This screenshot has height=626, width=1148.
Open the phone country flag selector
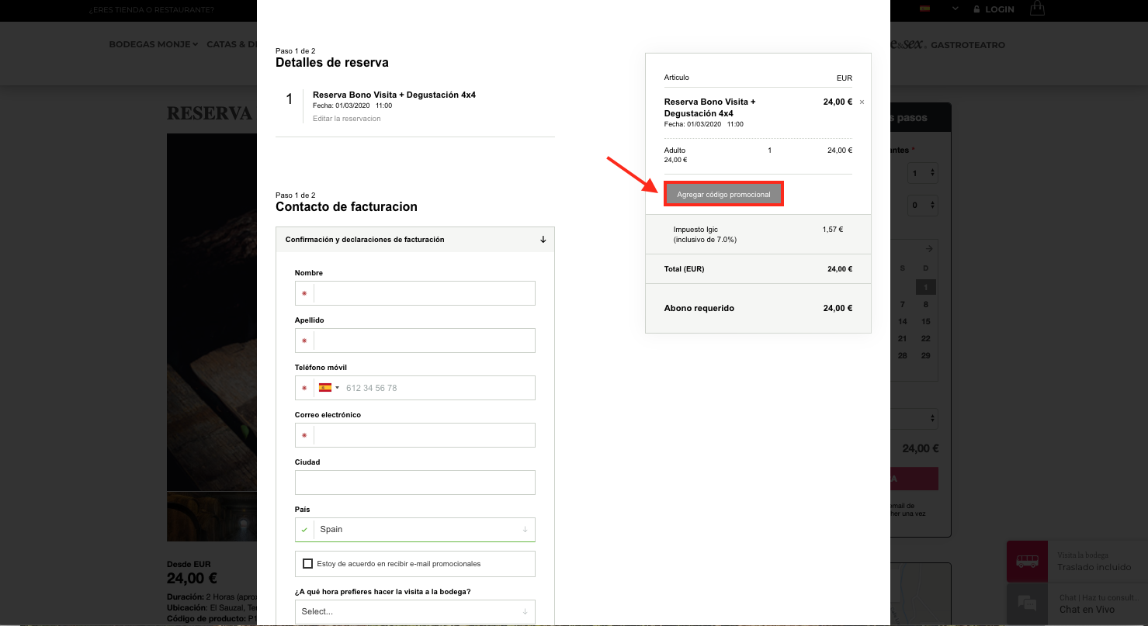tap(329, 388)
